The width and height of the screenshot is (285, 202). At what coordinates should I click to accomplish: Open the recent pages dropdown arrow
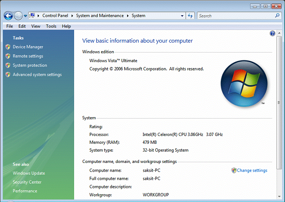[x=25, y=16]
